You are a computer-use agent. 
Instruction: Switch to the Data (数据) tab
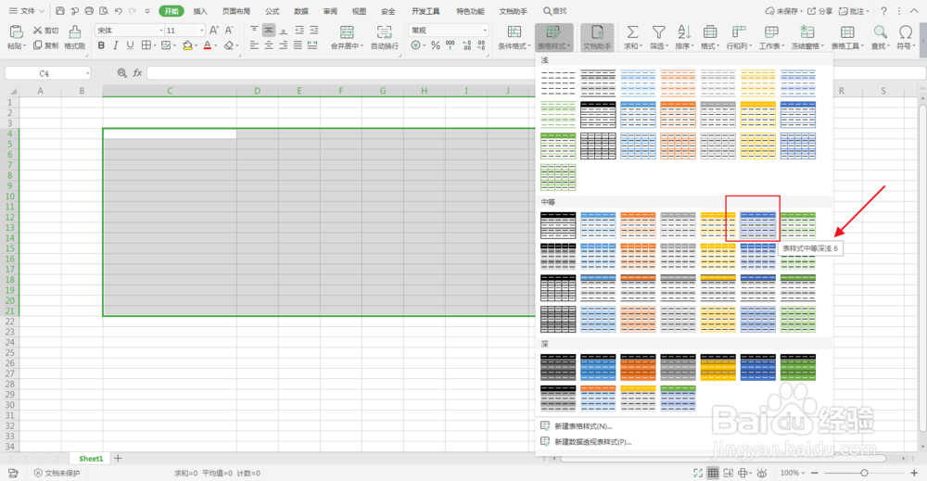pos(301,11)
